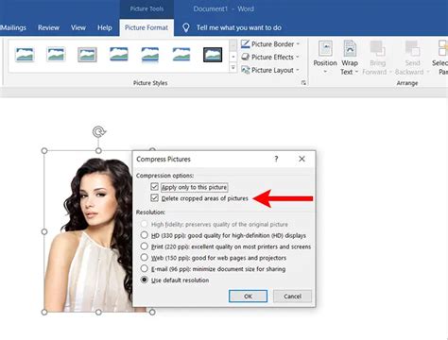Choose E-mail (96 ppi) resolution

(x=144, y=268)
